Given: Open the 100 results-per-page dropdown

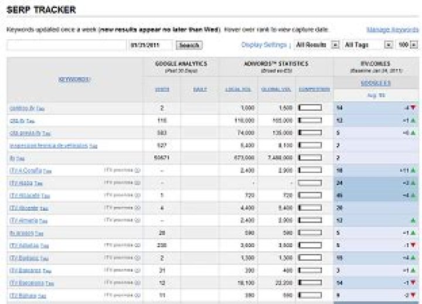Looking at the screenshot, I should point(407,45).
